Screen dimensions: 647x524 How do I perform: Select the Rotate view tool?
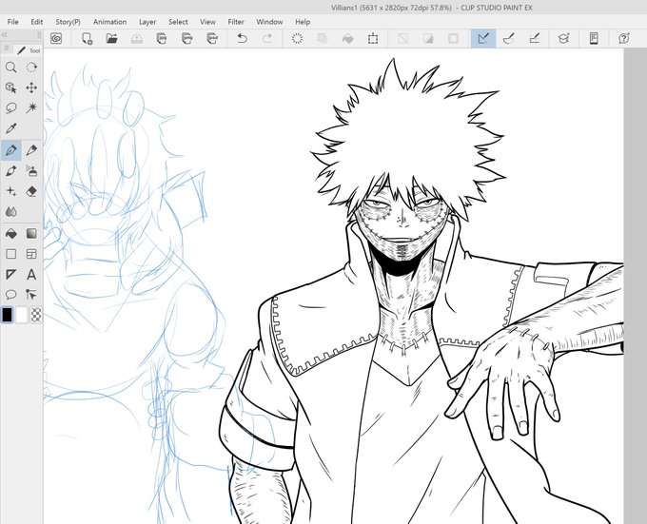[31, 68]
